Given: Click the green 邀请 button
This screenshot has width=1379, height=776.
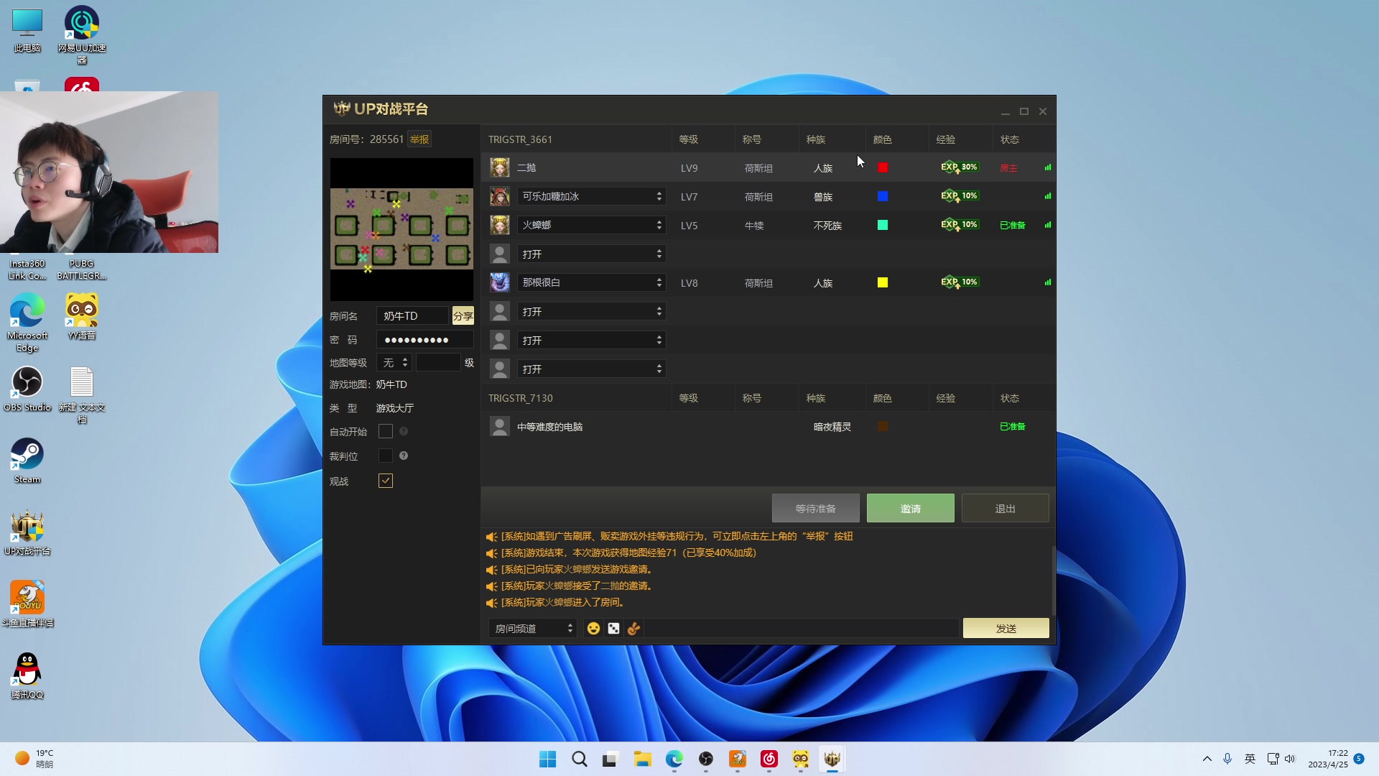Looking at the screenshot, I should click(910, 508).
